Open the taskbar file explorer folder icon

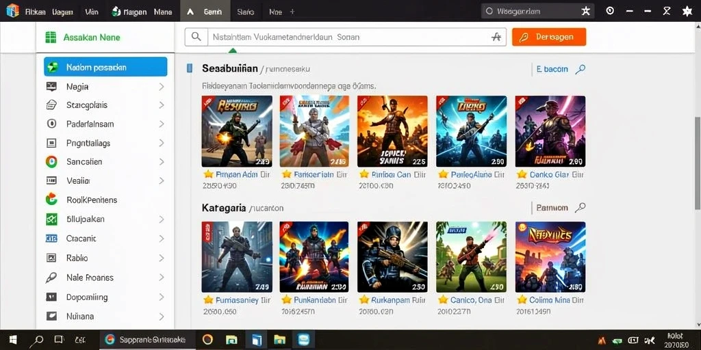coord(279,340)
